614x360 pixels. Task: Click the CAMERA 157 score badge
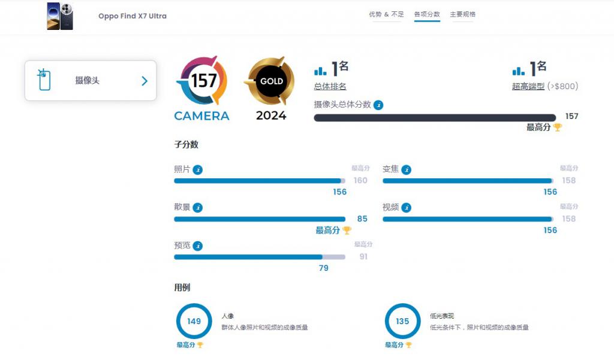click(201, 80)
